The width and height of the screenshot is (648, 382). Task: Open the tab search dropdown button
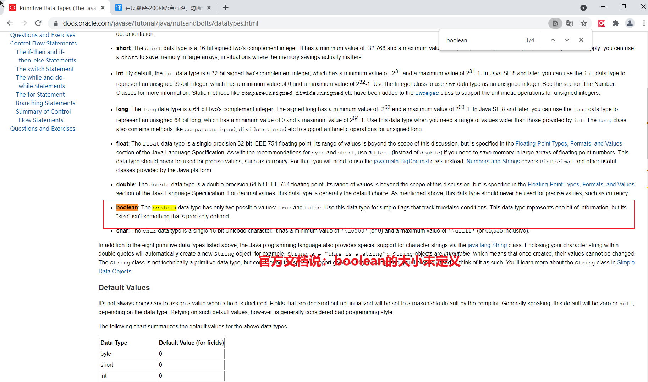coord(583,7)
